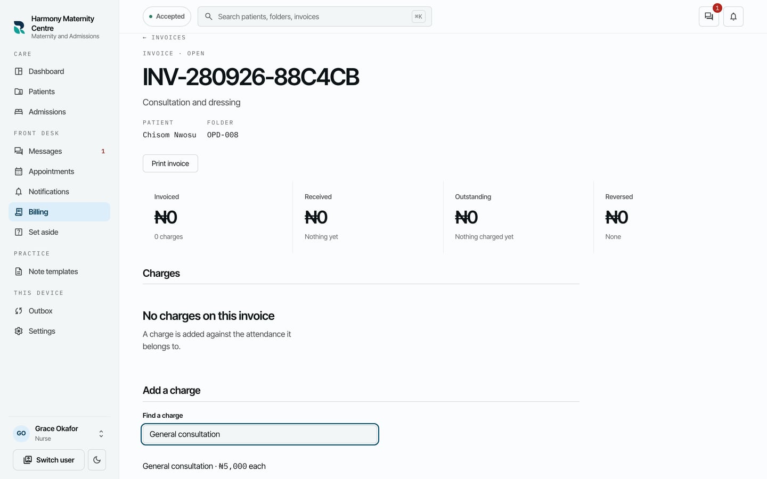This screenshot has width=767, height=479.
Task: Focus the search patients, folders, invoices field
Action: (x=315, y=16)
